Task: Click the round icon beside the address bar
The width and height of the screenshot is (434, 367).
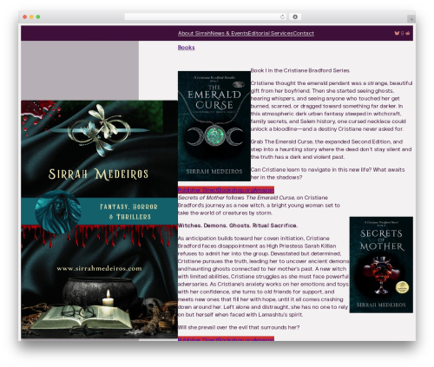Action: pyautogui.click(x=295, y=16)
